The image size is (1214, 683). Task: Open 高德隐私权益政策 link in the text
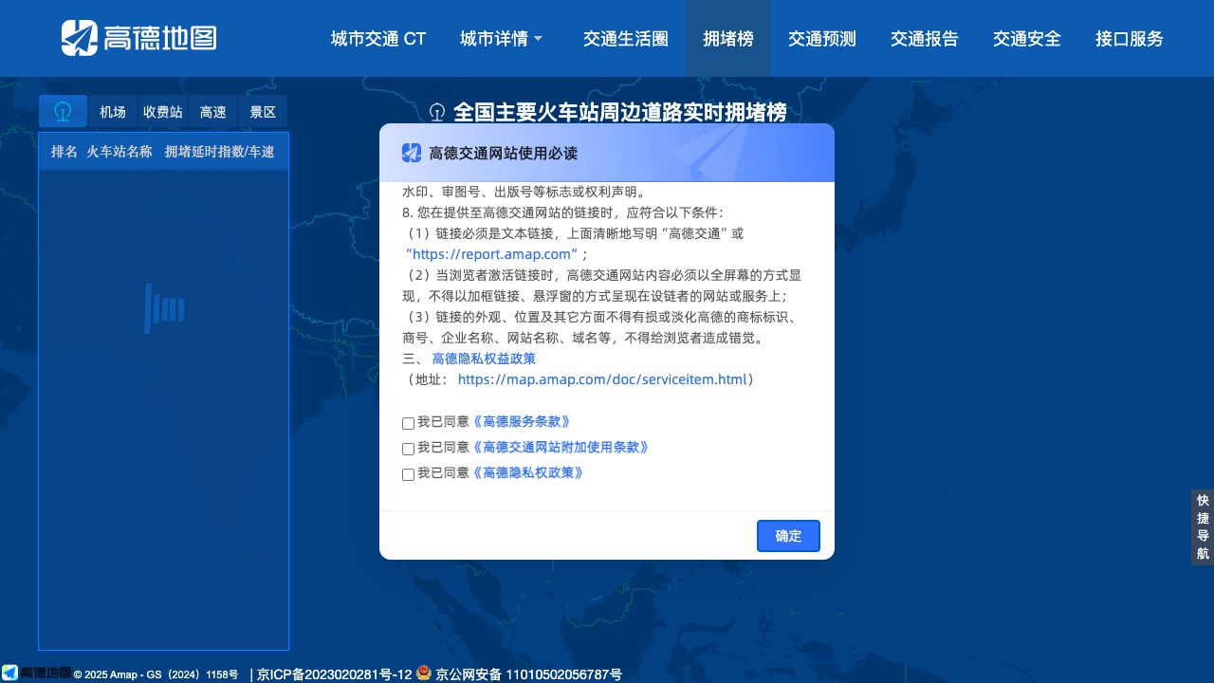pos(484,359)
